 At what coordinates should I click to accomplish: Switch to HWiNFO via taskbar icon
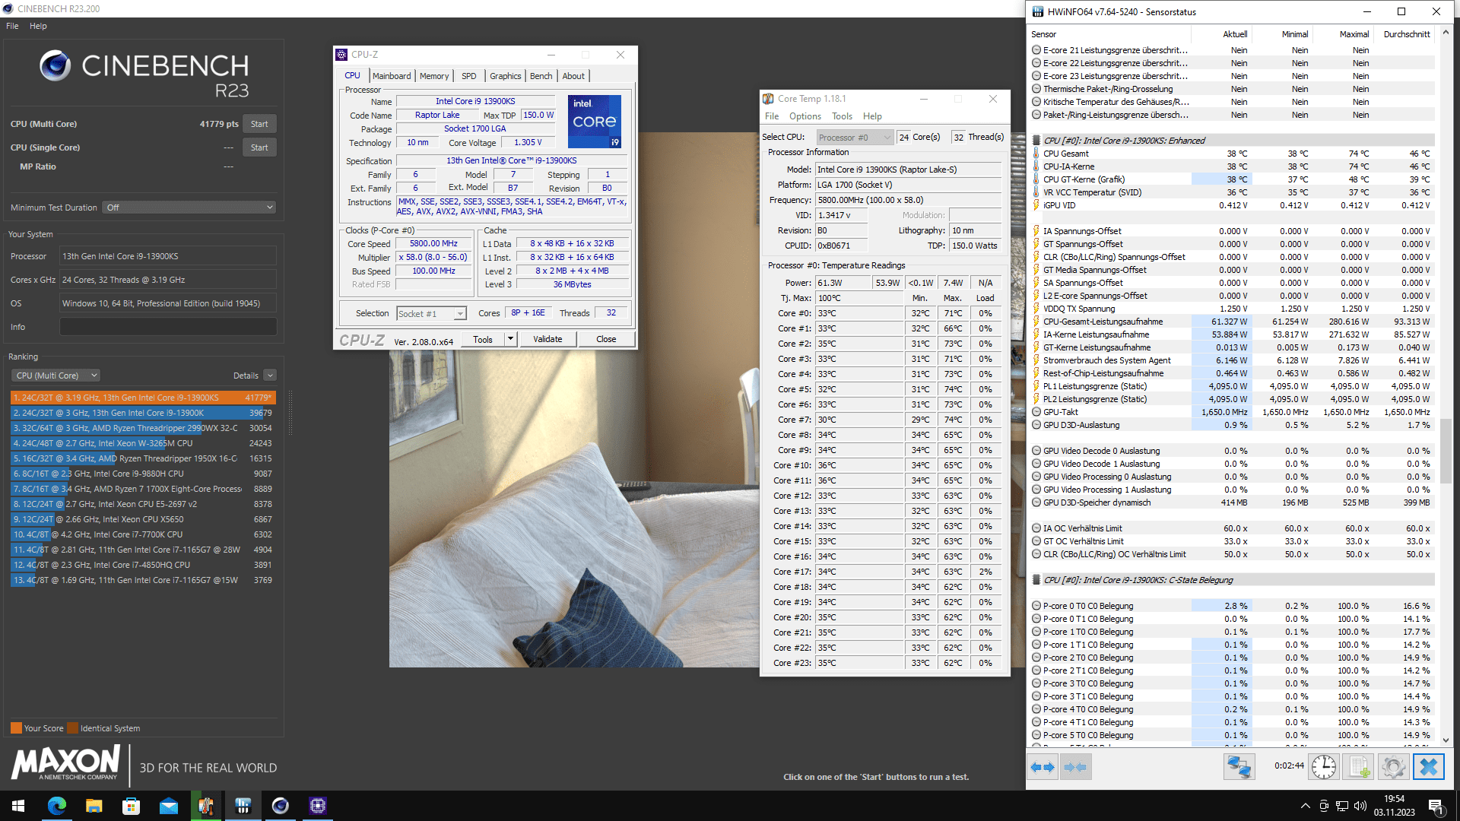pyautogui.click(x=243, y=806)
